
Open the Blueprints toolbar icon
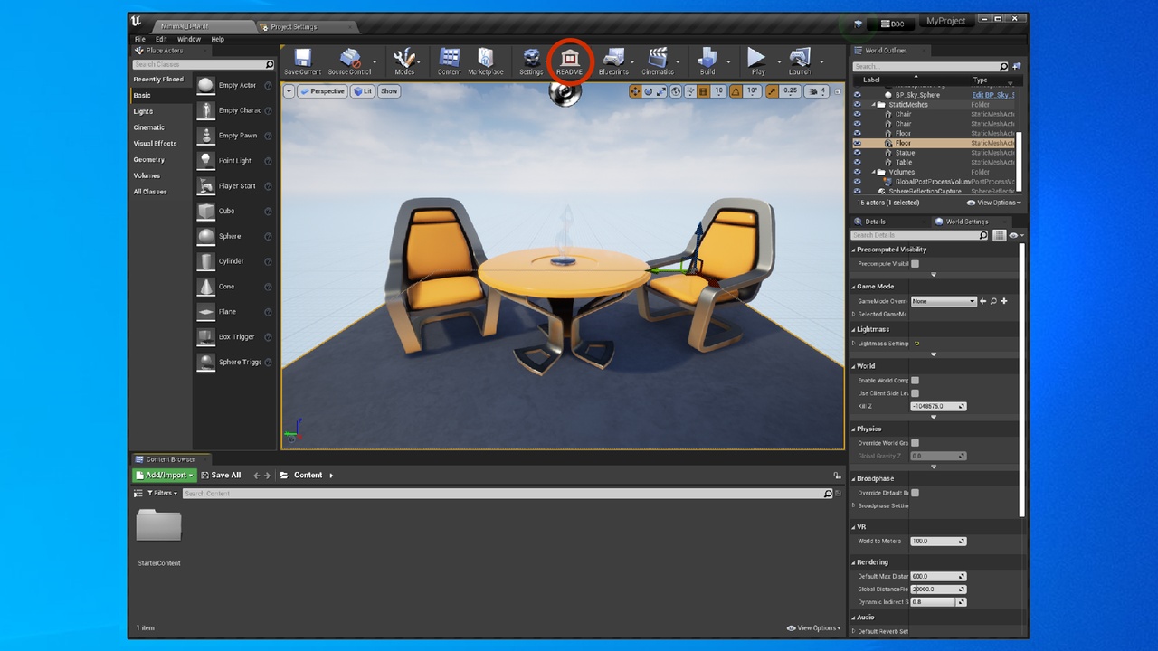tap(612, 61)
